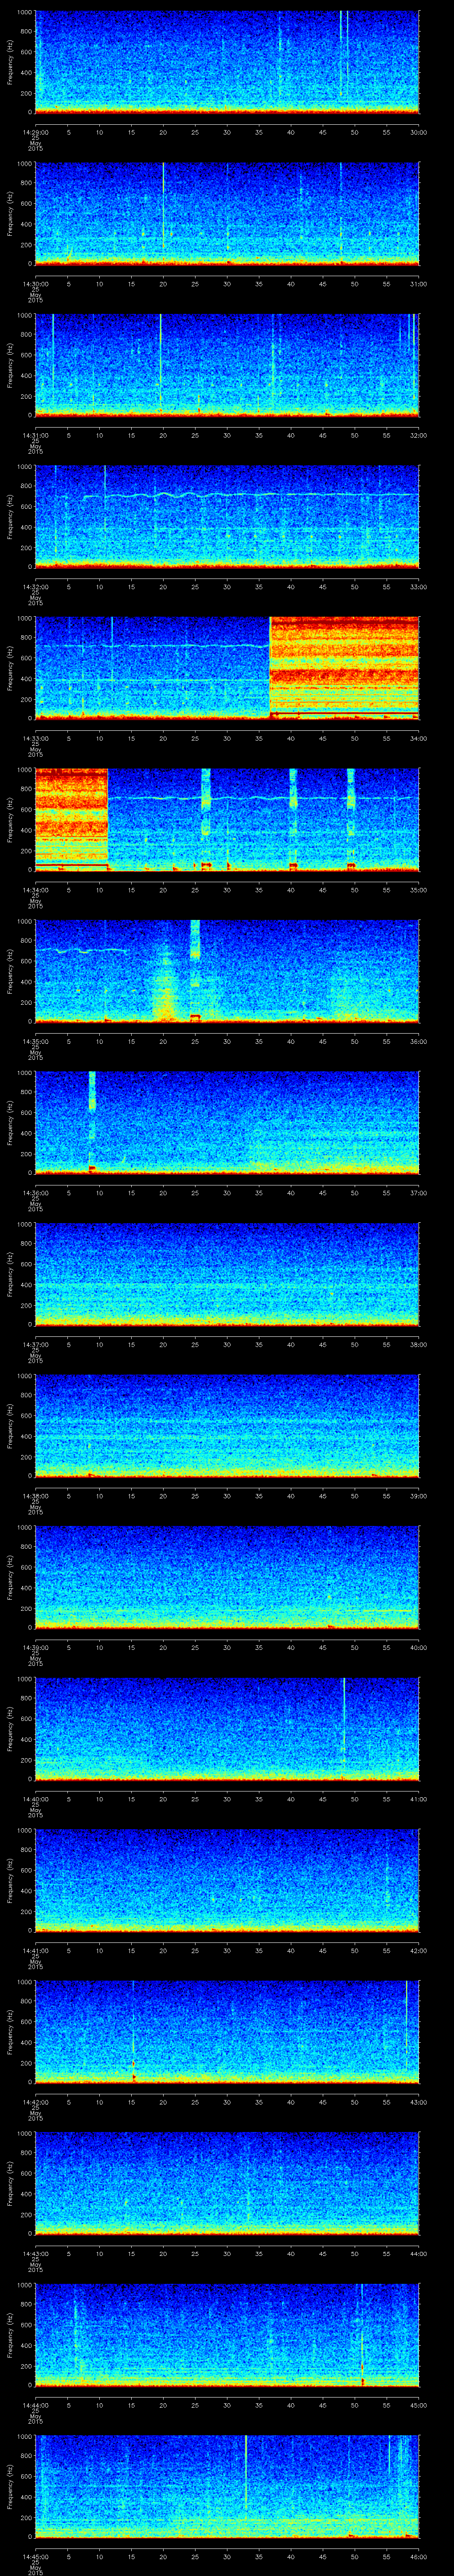Click the vertical click line at 51 s in the 14:44 panel
454x2576 pixels.
pyautogui.click(x=362, y=2334)
